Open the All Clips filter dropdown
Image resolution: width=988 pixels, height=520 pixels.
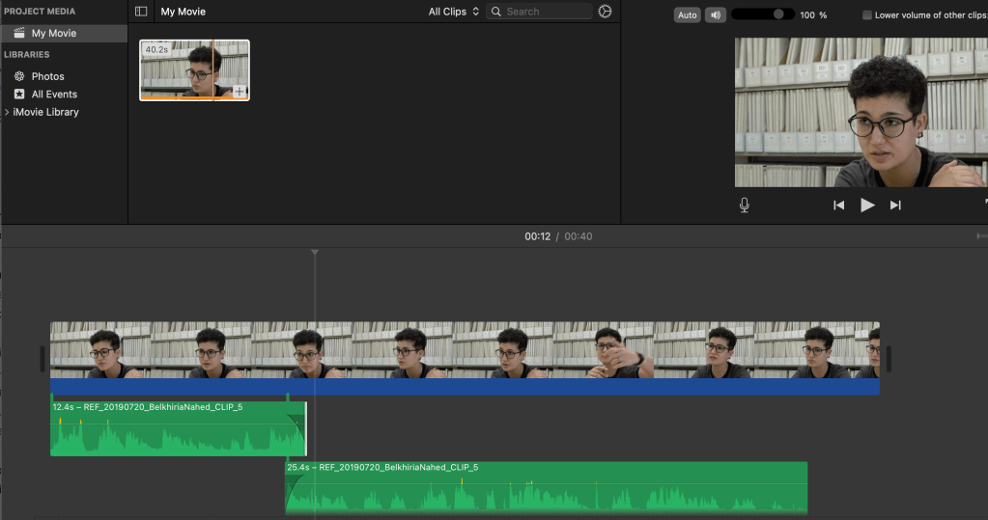[x=454, y=12]
